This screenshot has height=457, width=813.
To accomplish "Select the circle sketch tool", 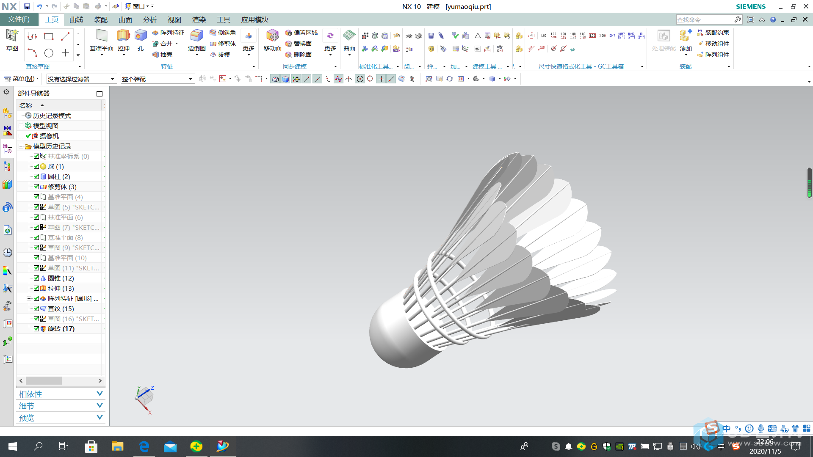I will click(x=49, y=53).
